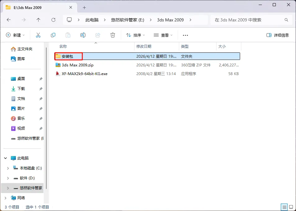Collapse the 此电脑 tree node
This screenshot has width=296, height=211.
(x=6, y=158)
